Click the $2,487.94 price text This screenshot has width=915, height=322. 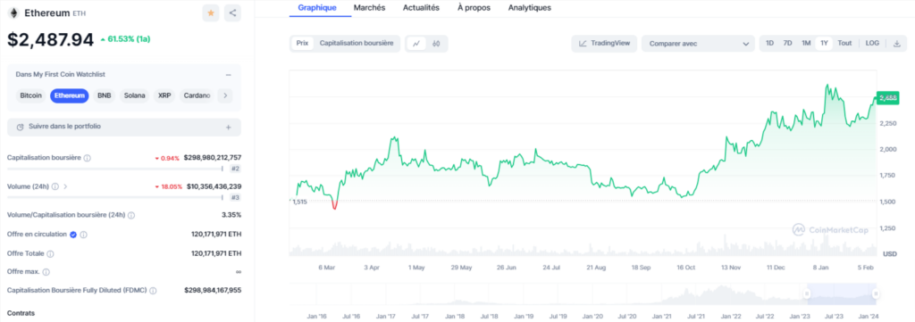[51, 39]
